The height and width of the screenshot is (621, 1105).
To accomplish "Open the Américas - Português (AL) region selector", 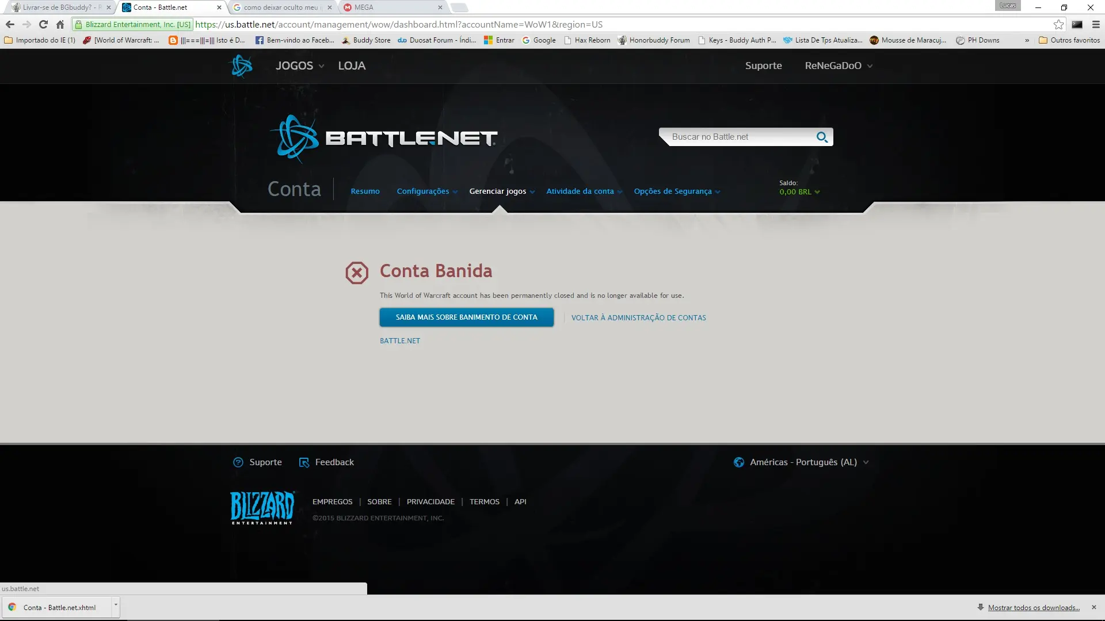I will (x=801, y=462).
